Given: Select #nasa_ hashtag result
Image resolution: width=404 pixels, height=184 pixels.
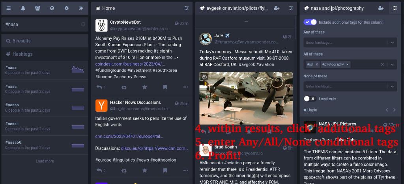Looking at the screenshot, I should pyautogui.click(x=45, y=89).
